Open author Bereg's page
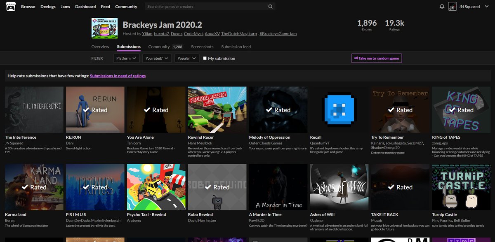The width and height of the screenshot is (495, 242). (x=10, y=221)
